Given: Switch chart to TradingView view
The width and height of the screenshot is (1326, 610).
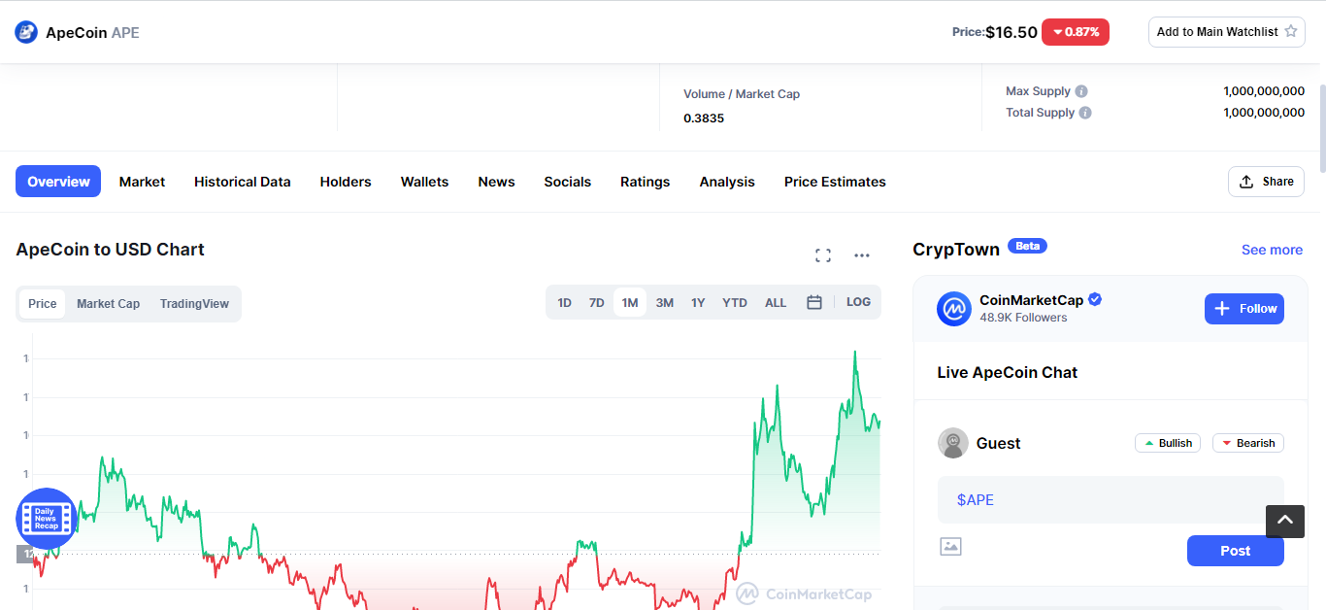Looking at the screenshot, I should point(194,304).
